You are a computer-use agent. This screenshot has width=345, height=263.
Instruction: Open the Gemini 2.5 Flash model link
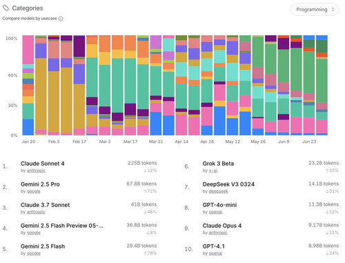pyautogui.click(x=43, y=246)
